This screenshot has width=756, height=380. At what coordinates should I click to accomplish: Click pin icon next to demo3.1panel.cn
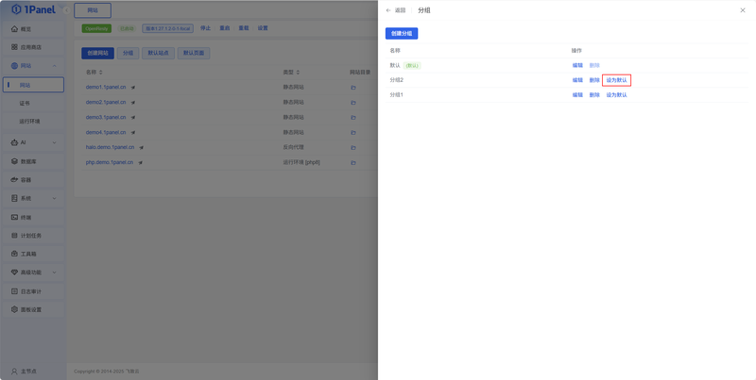coord(133,117)
